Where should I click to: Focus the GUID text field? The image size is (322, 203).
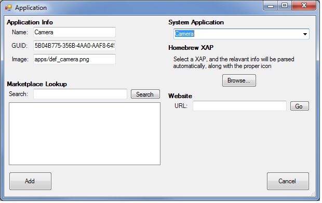pyautogui.click(x=74, y=46)
